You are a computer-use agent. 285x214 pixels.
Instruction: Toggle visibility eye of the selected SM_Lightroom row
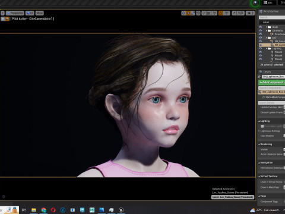pos(261,45)
